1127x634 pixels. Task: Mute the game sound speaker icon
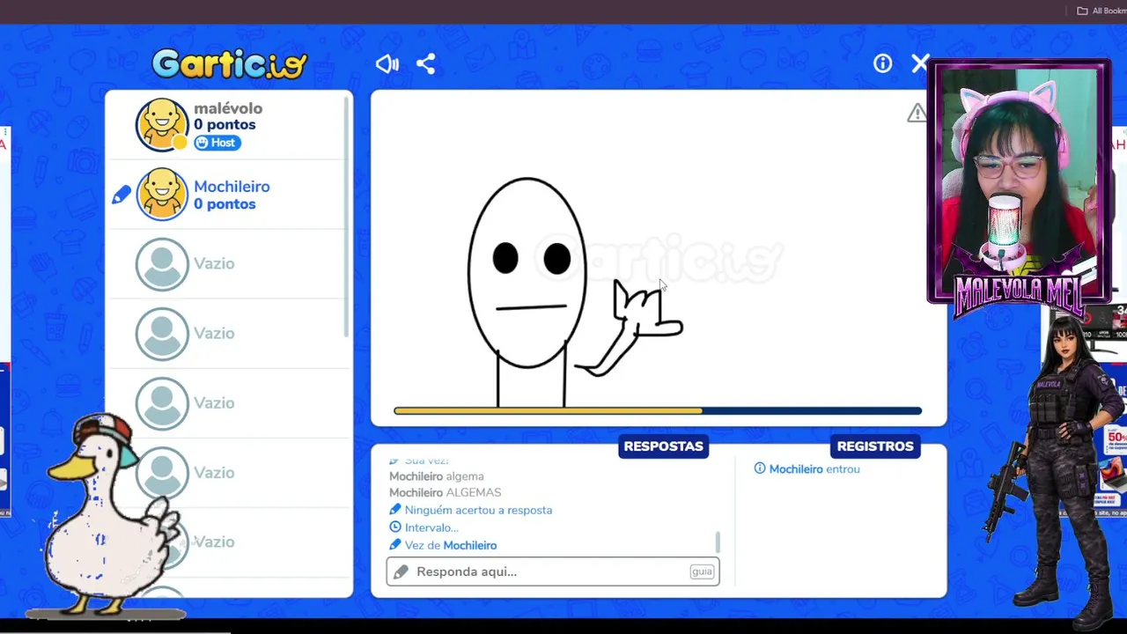tap(387, 63)
